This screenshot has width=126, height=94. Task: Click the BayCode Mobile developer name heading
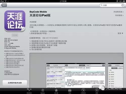click(x=38, y=12)
